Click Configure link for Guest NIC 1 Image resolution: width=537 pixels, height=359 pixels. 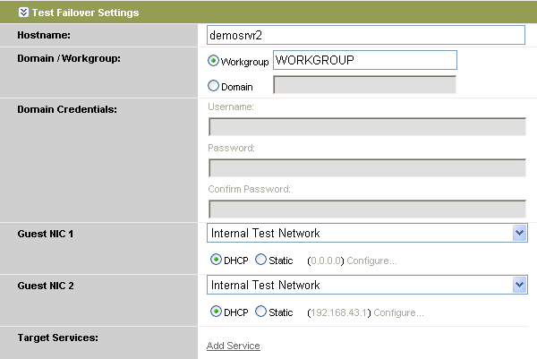pyautogui.click(x=371, y=261)
